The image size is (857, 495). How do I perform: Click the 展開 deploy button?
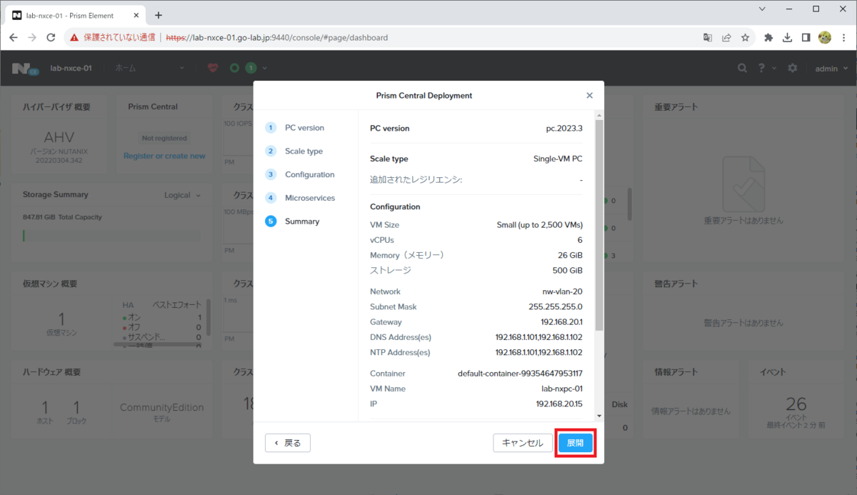[575, 443]
